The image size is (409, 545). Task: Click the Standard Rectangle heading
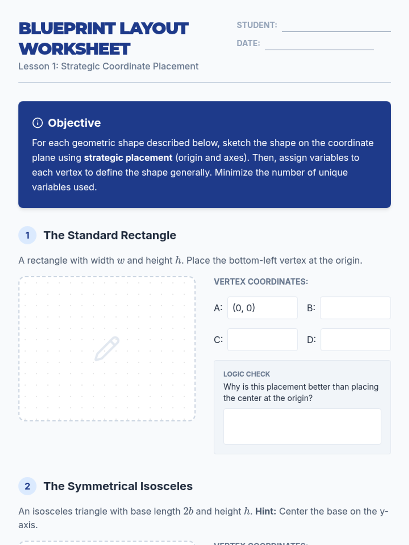(110, 235)
